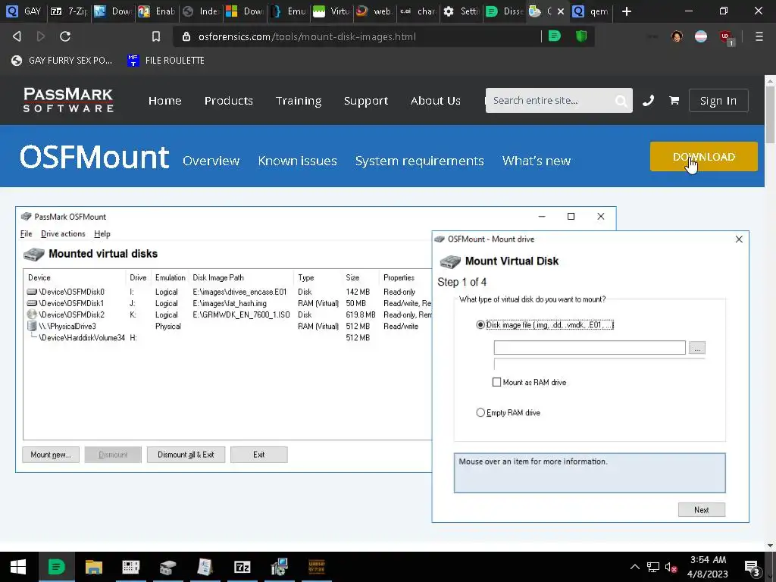Switch to the 7-Zip browser tab
776x582 pixels.
[x=69, y=11]
